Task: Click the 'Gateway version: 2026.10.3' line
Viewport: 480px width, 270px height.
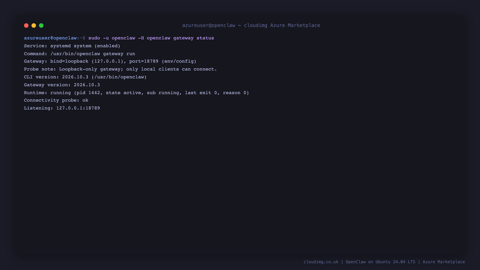Action: coord(62,85)
